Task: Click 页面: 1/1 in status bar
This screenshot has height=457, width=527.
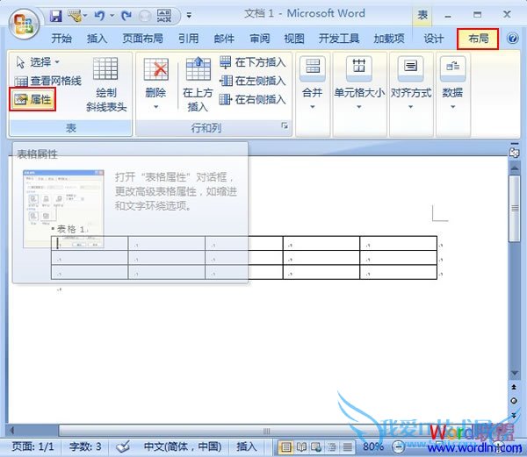Action: (x=33, y=446)
